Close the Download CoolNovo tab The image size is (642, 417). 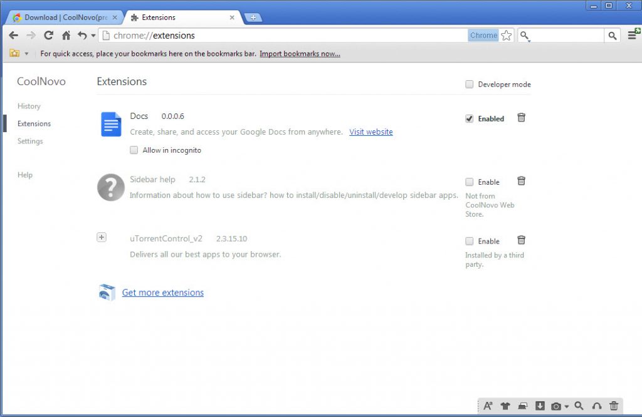pos(115,18)
